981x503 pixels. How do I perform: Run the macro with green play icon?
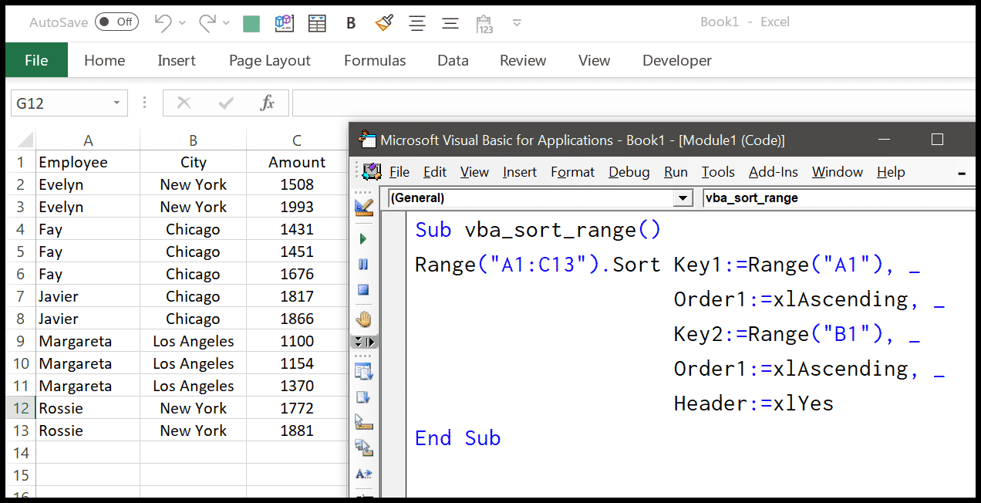tap(363, 239)
